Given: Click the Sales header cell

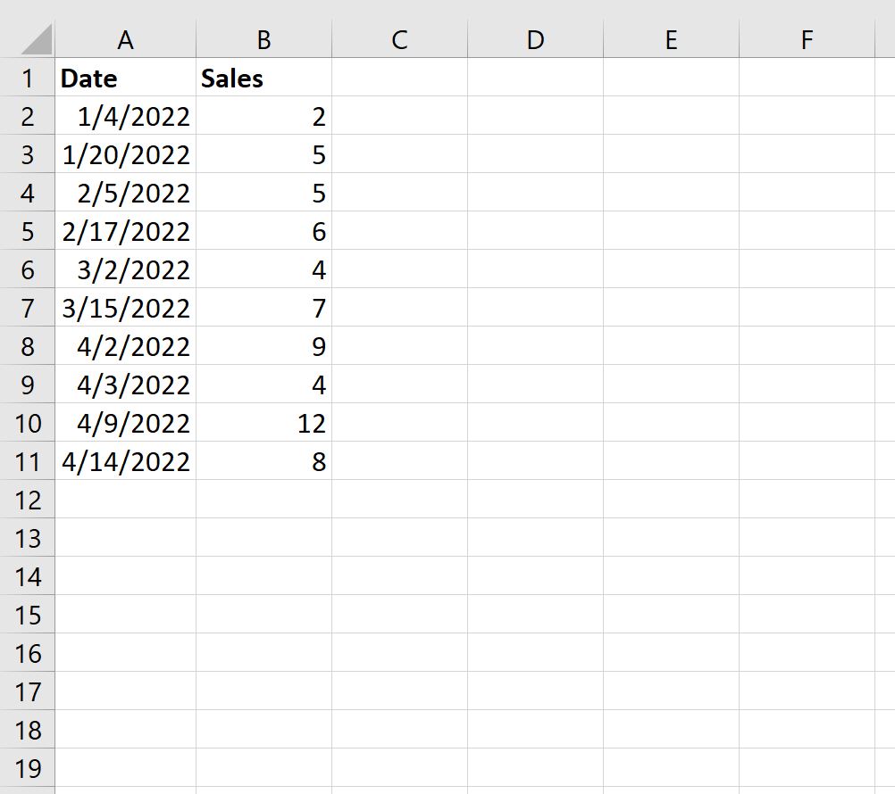Looking at the screenshot, I should 263,78.
